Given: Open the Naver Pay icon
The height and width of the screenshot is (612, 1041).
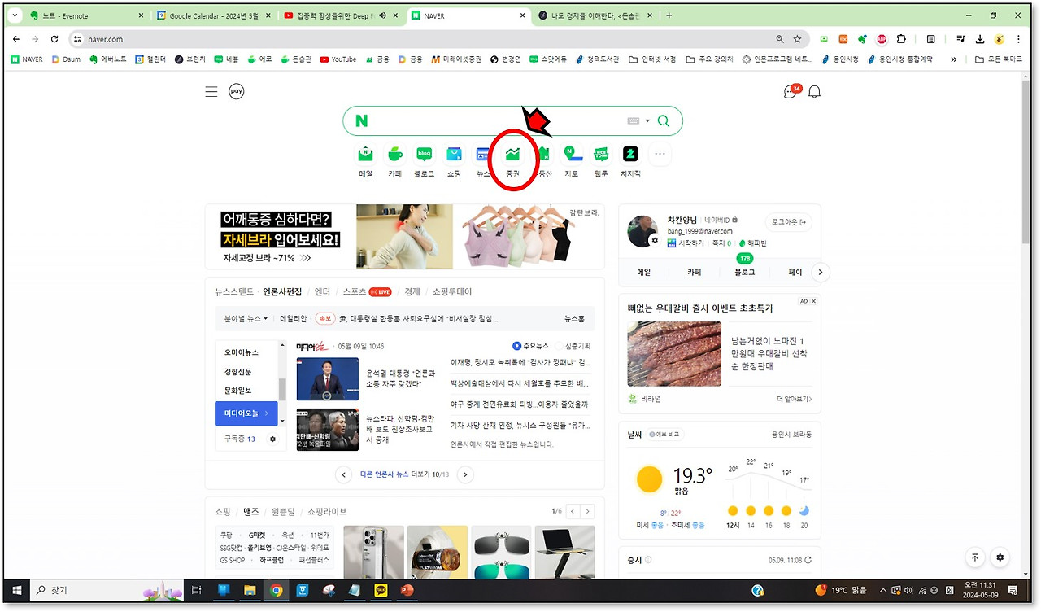Looking at the screenshot, I should click(237, 92).
